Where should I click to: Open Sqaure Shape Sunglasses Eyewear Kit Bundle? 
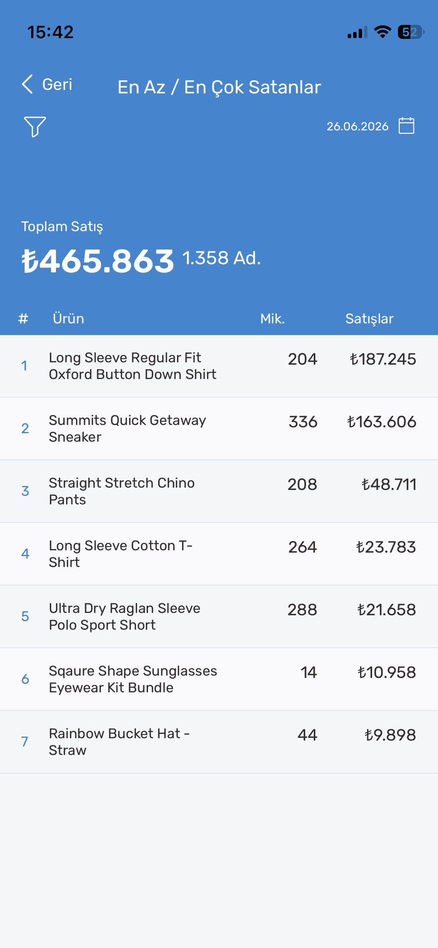click(x=219, y=679)
